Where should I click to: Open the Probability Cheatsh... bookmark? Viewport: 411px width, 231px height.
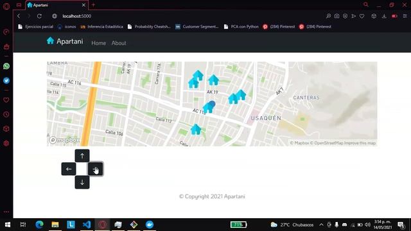148,27
